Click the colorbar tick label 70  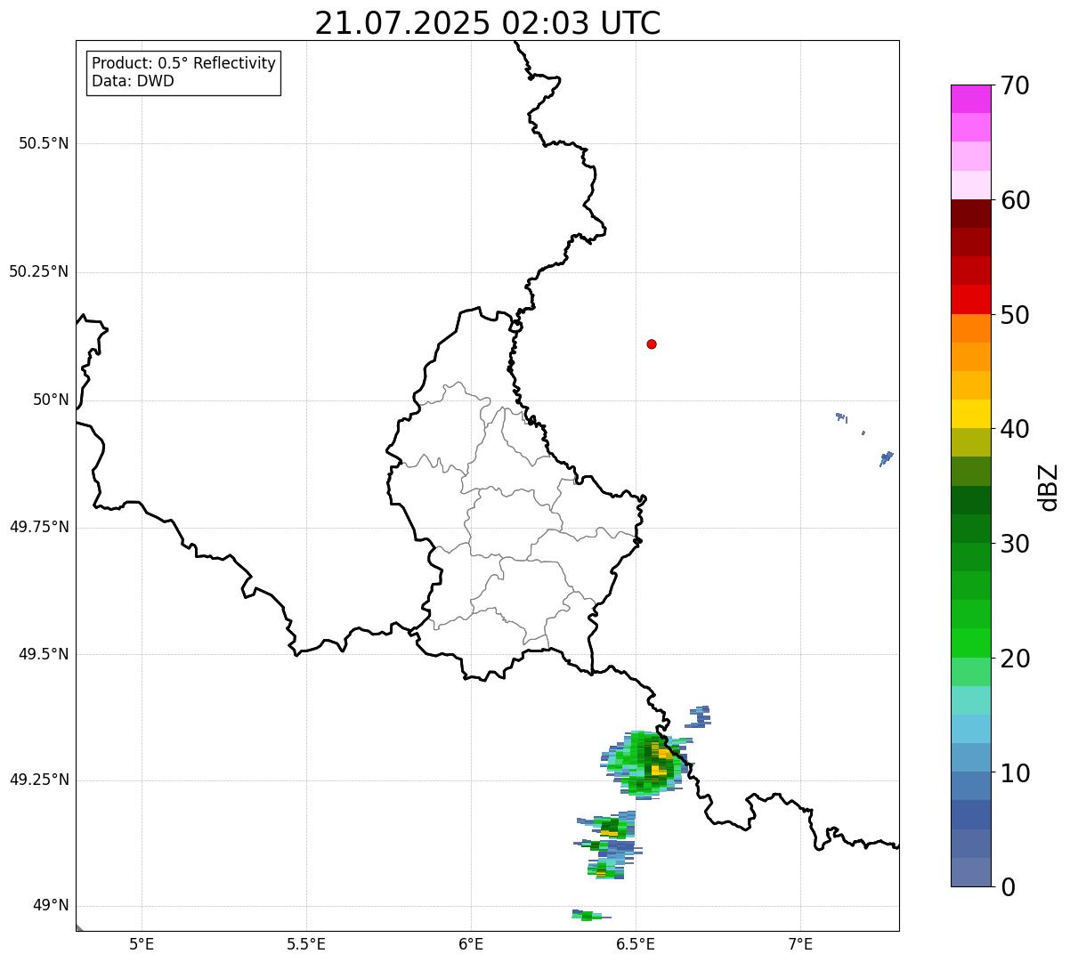click(1016, 85)
